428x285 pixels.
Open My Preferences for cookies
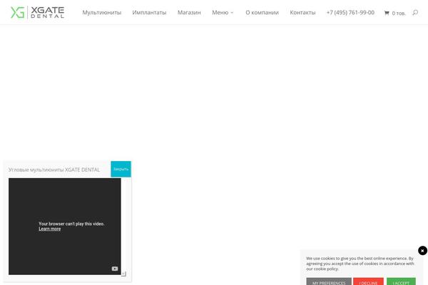[329, 281]
